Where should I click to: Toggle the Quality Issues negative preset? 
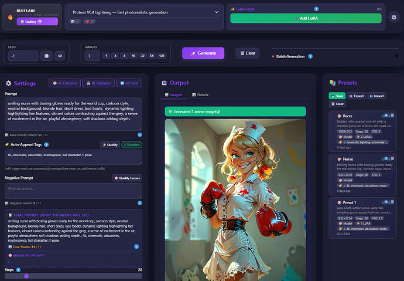click(x=127, y=178)
